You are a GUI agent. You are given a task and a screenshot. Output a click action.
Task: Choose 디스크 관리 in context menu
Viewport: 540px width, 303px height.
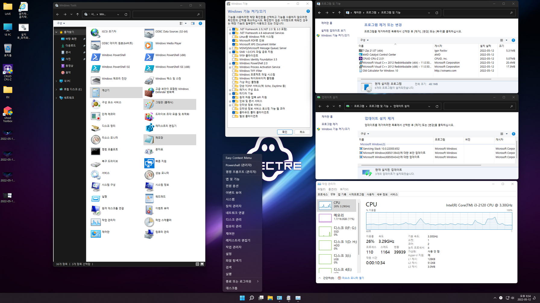[x=234, y=219]
